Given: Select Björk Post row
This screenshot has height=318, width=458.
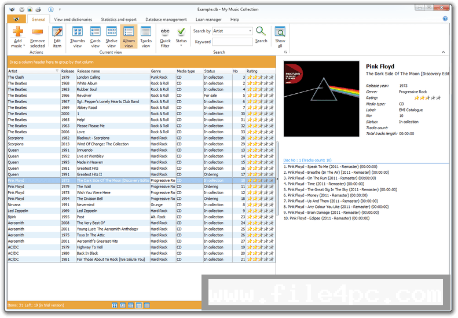Looking at the screenshot, I should click(141, 217).
